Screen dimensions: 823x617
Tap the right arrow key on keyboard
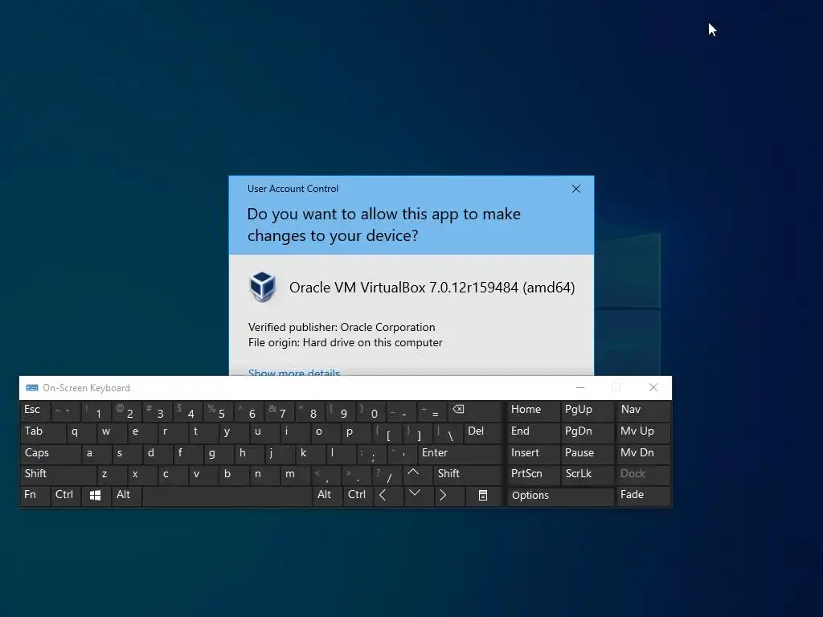tap(449, 495)
